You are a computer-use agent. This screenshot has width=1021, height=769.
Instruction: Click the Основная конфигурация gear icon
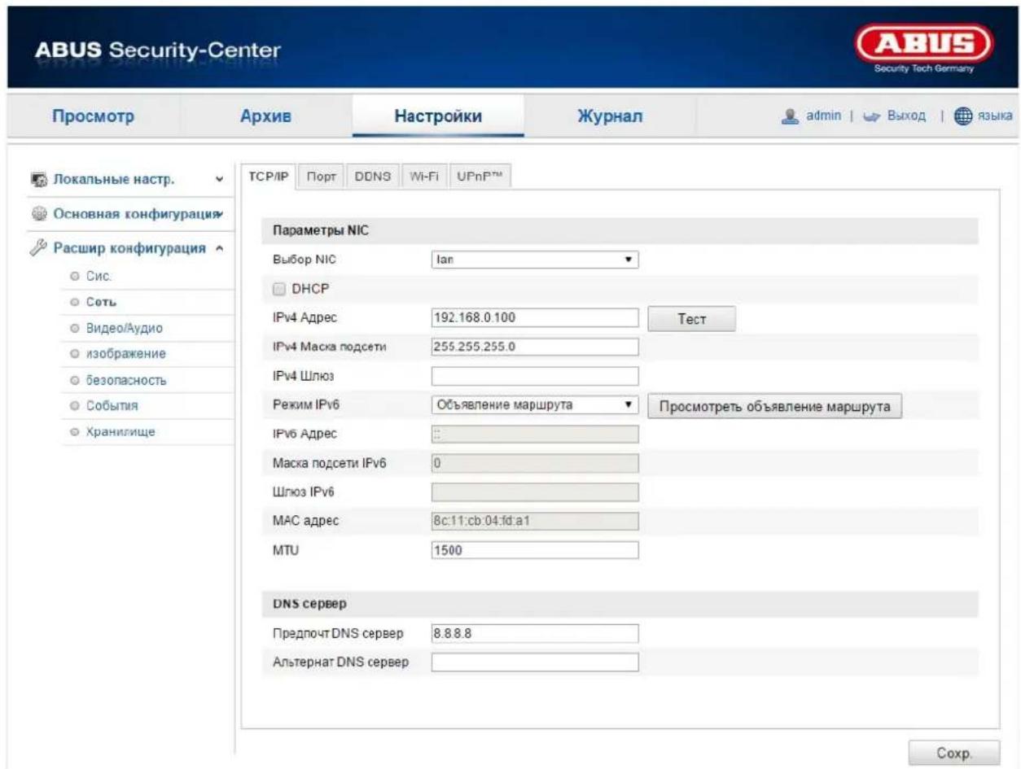[x=38, y=214]
